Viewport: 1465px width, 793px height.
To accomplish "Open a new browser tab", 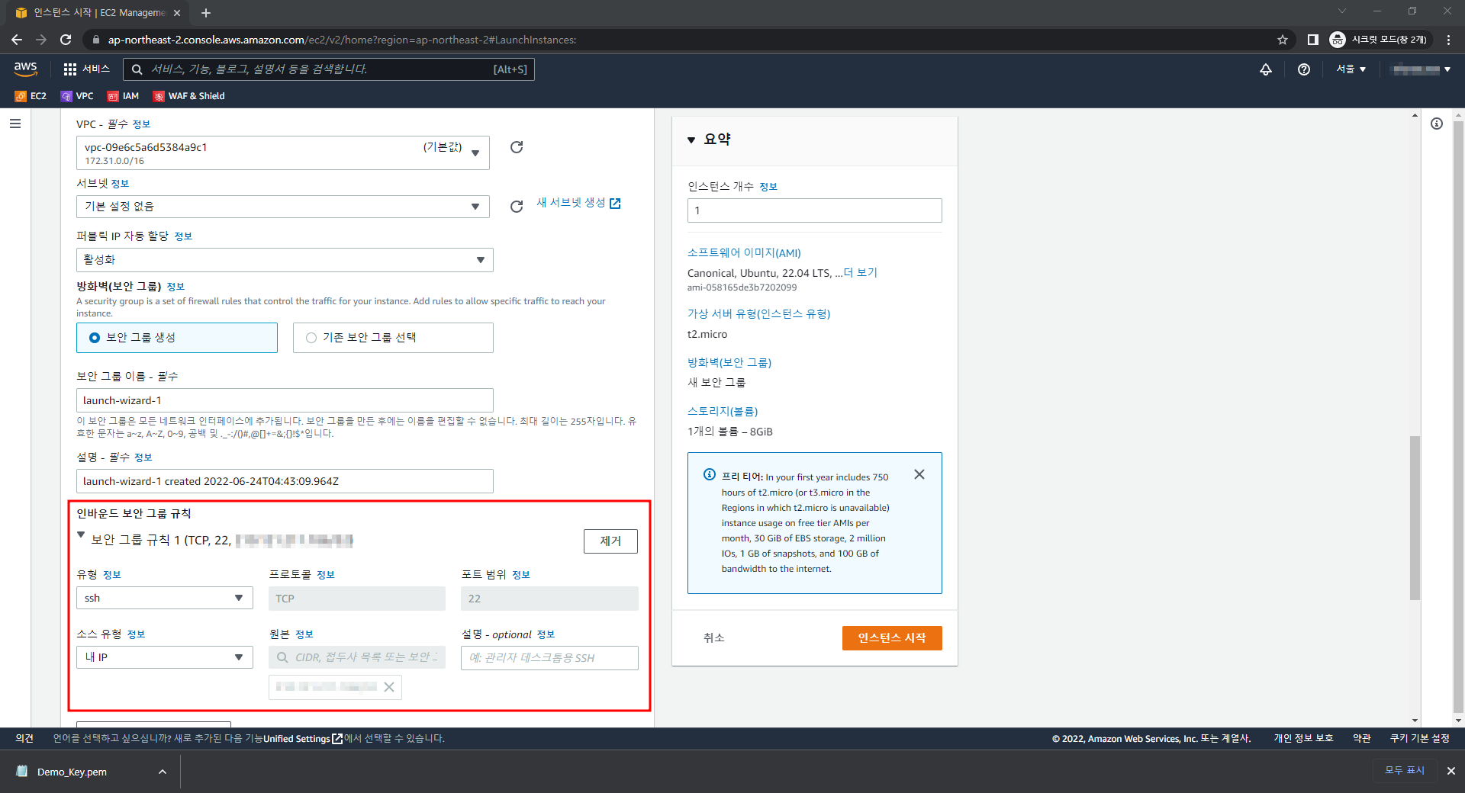I will (206, 13).
